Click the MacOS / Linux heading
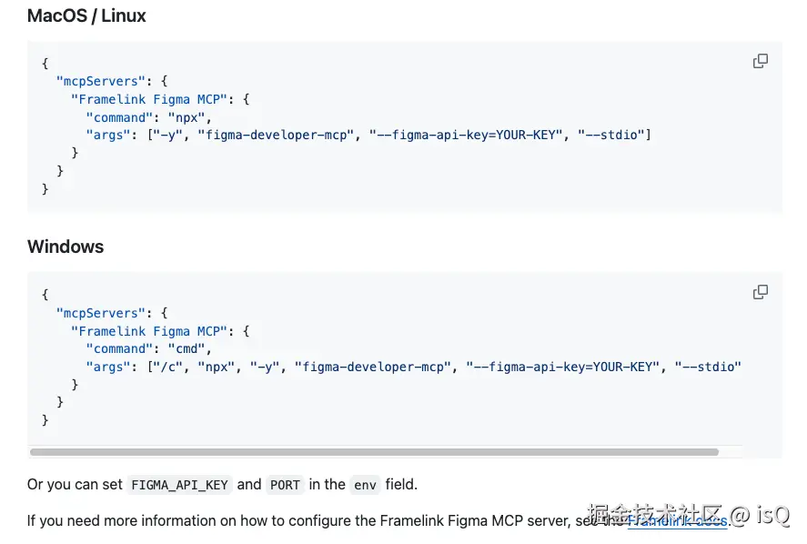The width and height of the screenshot is (807, 544). [x=86, y=16]
